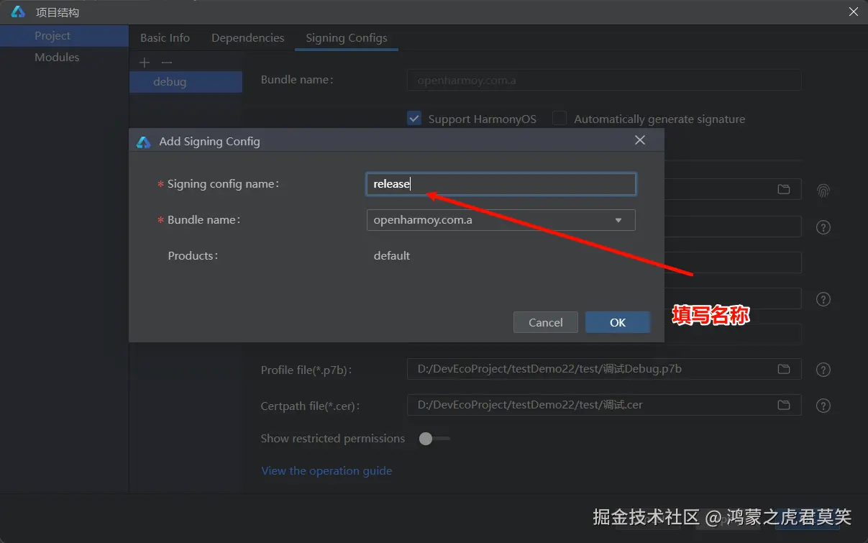Browse folder icon for store file field

(x=784, y=189)
